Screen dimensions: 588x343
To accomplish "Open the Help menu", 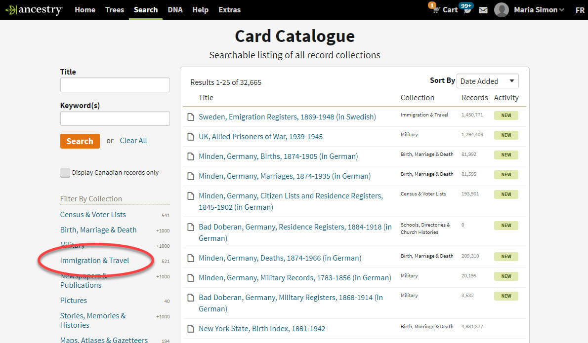I will (x=200, y=10).
